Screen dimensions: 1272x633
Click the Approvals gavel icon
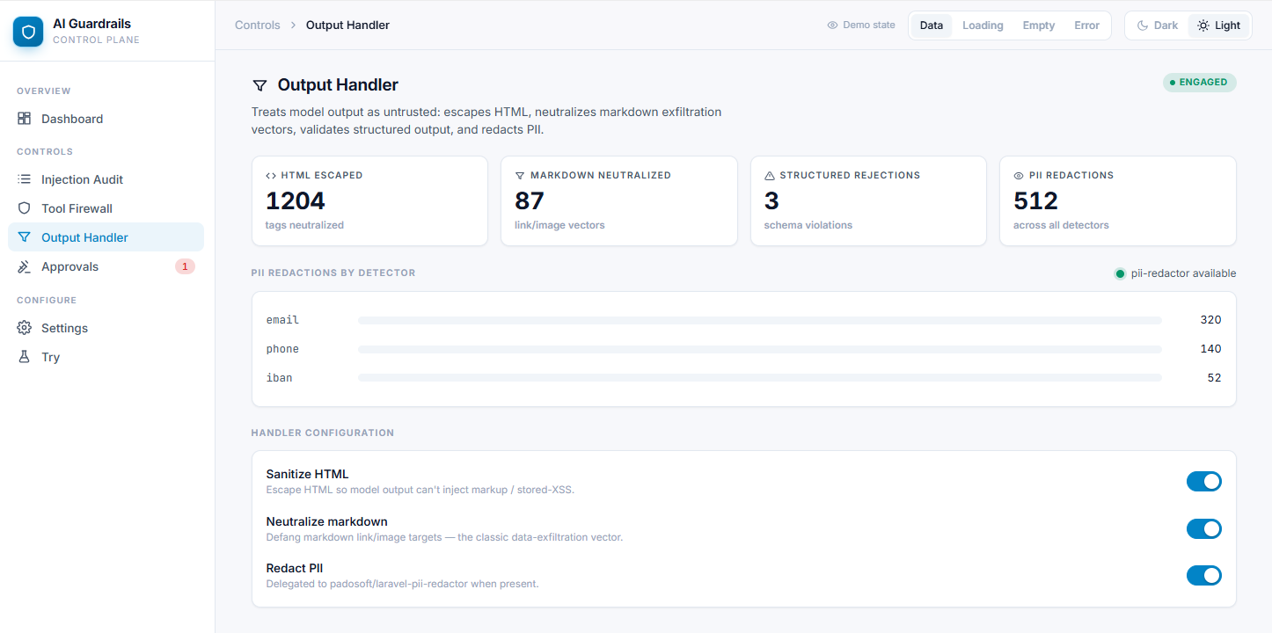click(25, 266)
